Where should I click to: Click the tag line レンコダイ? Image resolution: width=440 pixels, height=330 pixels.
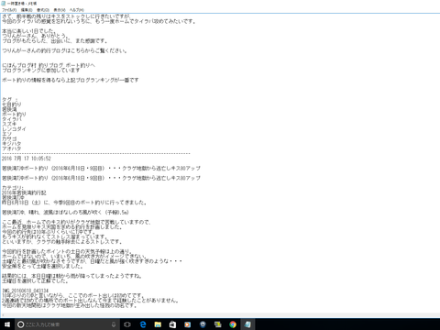click(14, 129)
